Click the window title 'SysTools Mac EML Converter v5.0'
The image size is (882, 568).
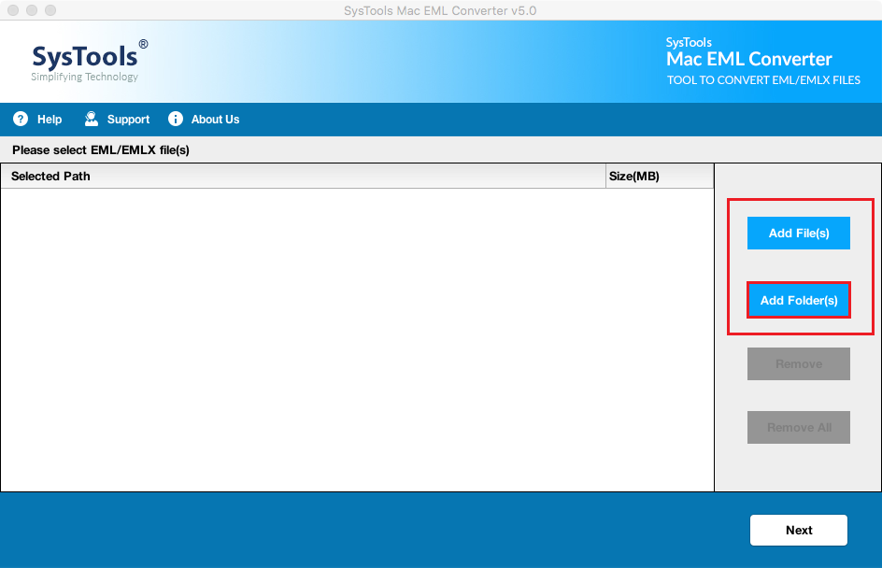(440, 10)
